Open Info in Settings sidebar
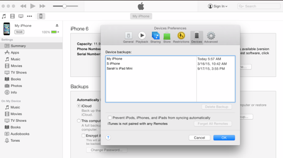 pos(31,92)
